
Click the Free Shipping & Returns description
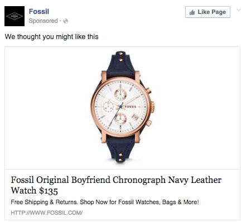pyautogui.click(x=105, y=202)
